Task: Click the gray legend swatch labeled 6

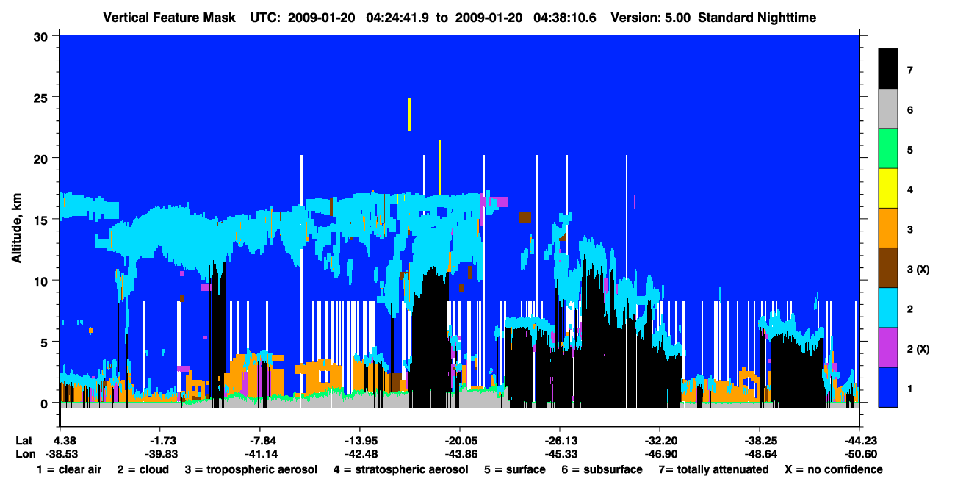Action: pyautogui.click(x=888, y=109)
